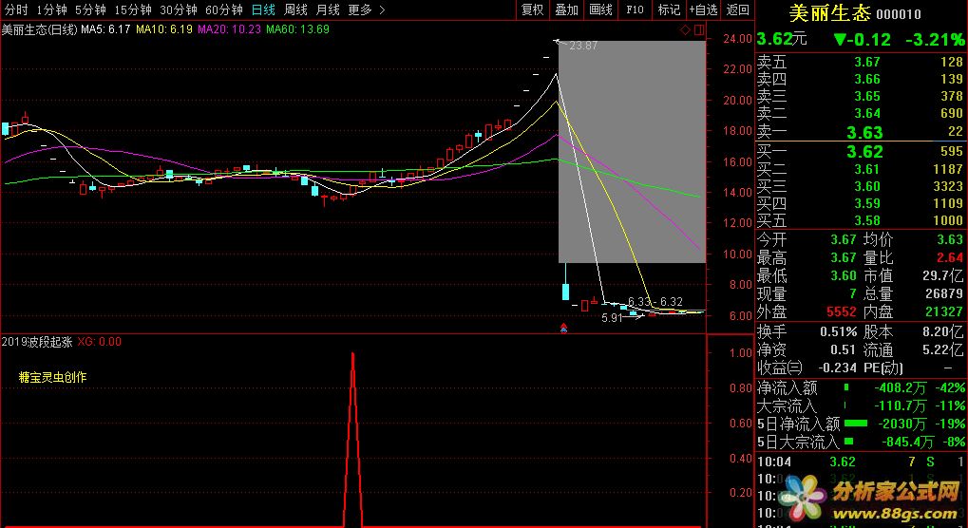Click the 净流入额 row value -408.2万
This screenshot has width=968, height=528.
coord(901,388)
